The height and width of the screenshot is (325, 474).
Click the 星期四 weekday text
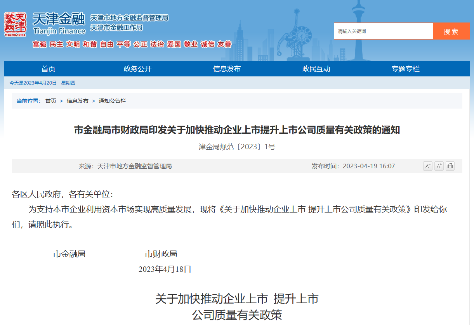pos(68,83)
